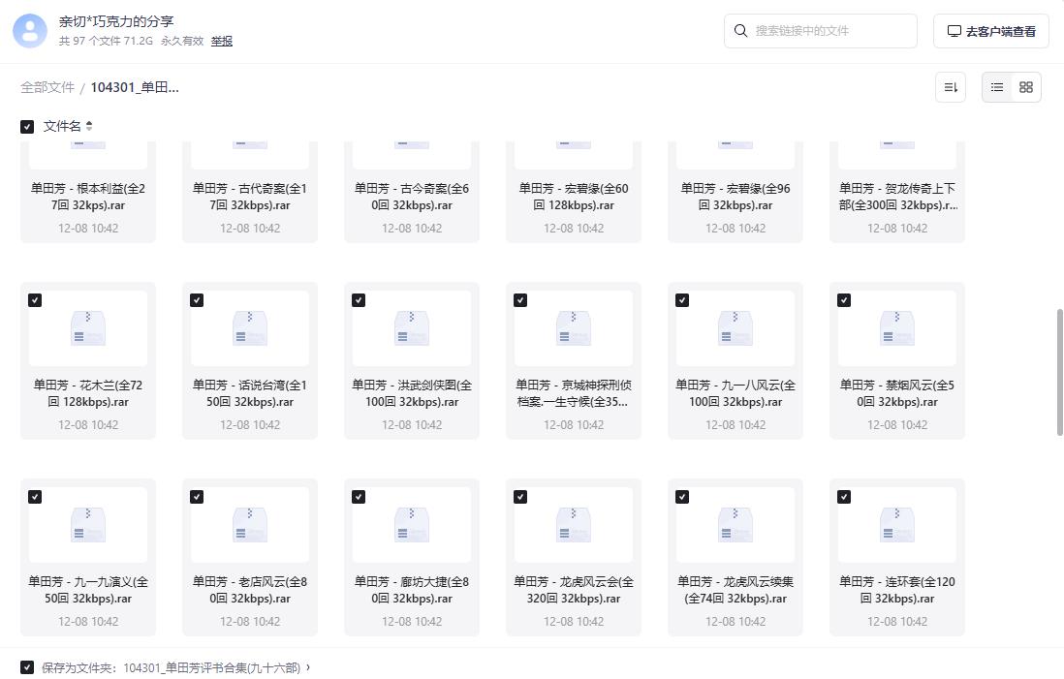Uncheck the 花木兰 file checkbox
The image size is (1064, 679).
[x=35, y=300]
